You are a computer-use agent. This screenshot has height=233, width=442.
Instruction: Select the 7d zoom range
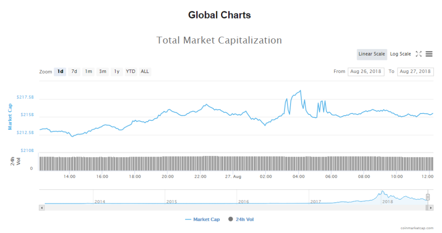point(74,72)
